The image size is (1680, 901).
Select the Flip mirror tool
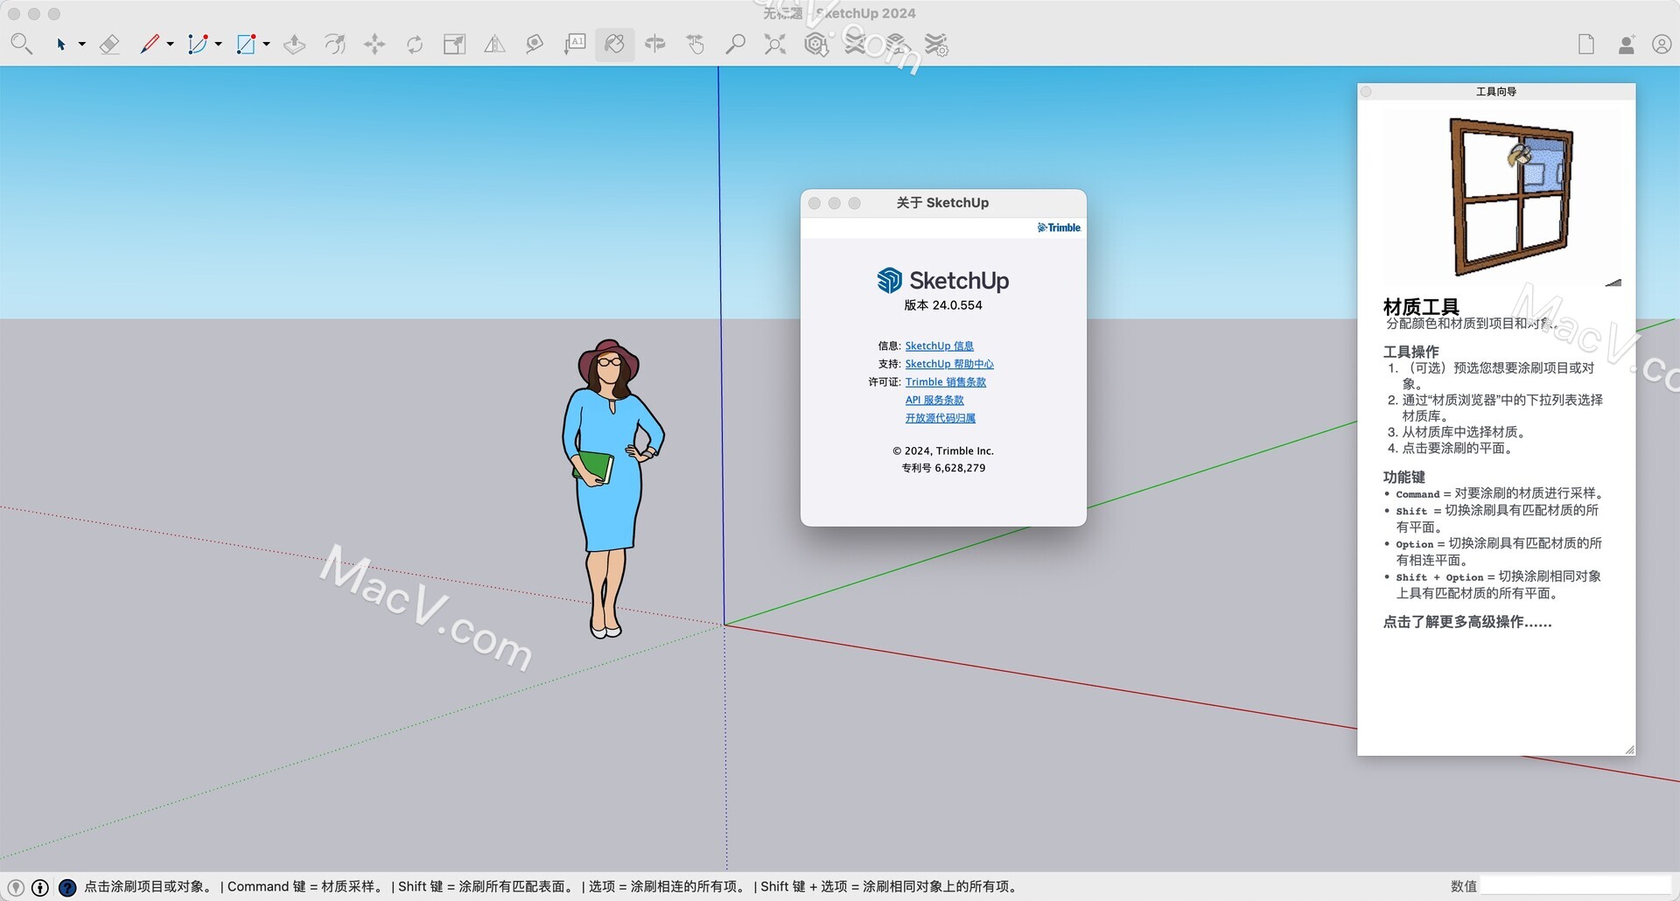tap(494, 44)
